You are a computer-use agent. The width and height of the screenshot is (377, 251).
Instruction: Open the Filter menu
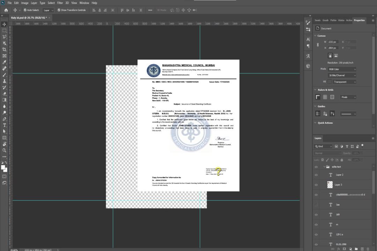[60, 3]
